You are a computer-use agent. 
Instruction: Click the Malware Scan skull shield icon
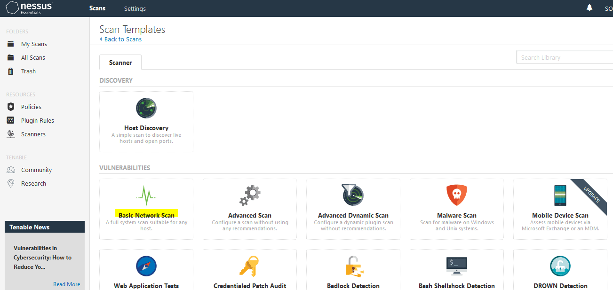click(x=457, y=195)
